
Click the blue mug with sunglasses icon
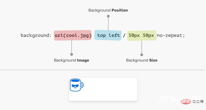click(76, 85)
